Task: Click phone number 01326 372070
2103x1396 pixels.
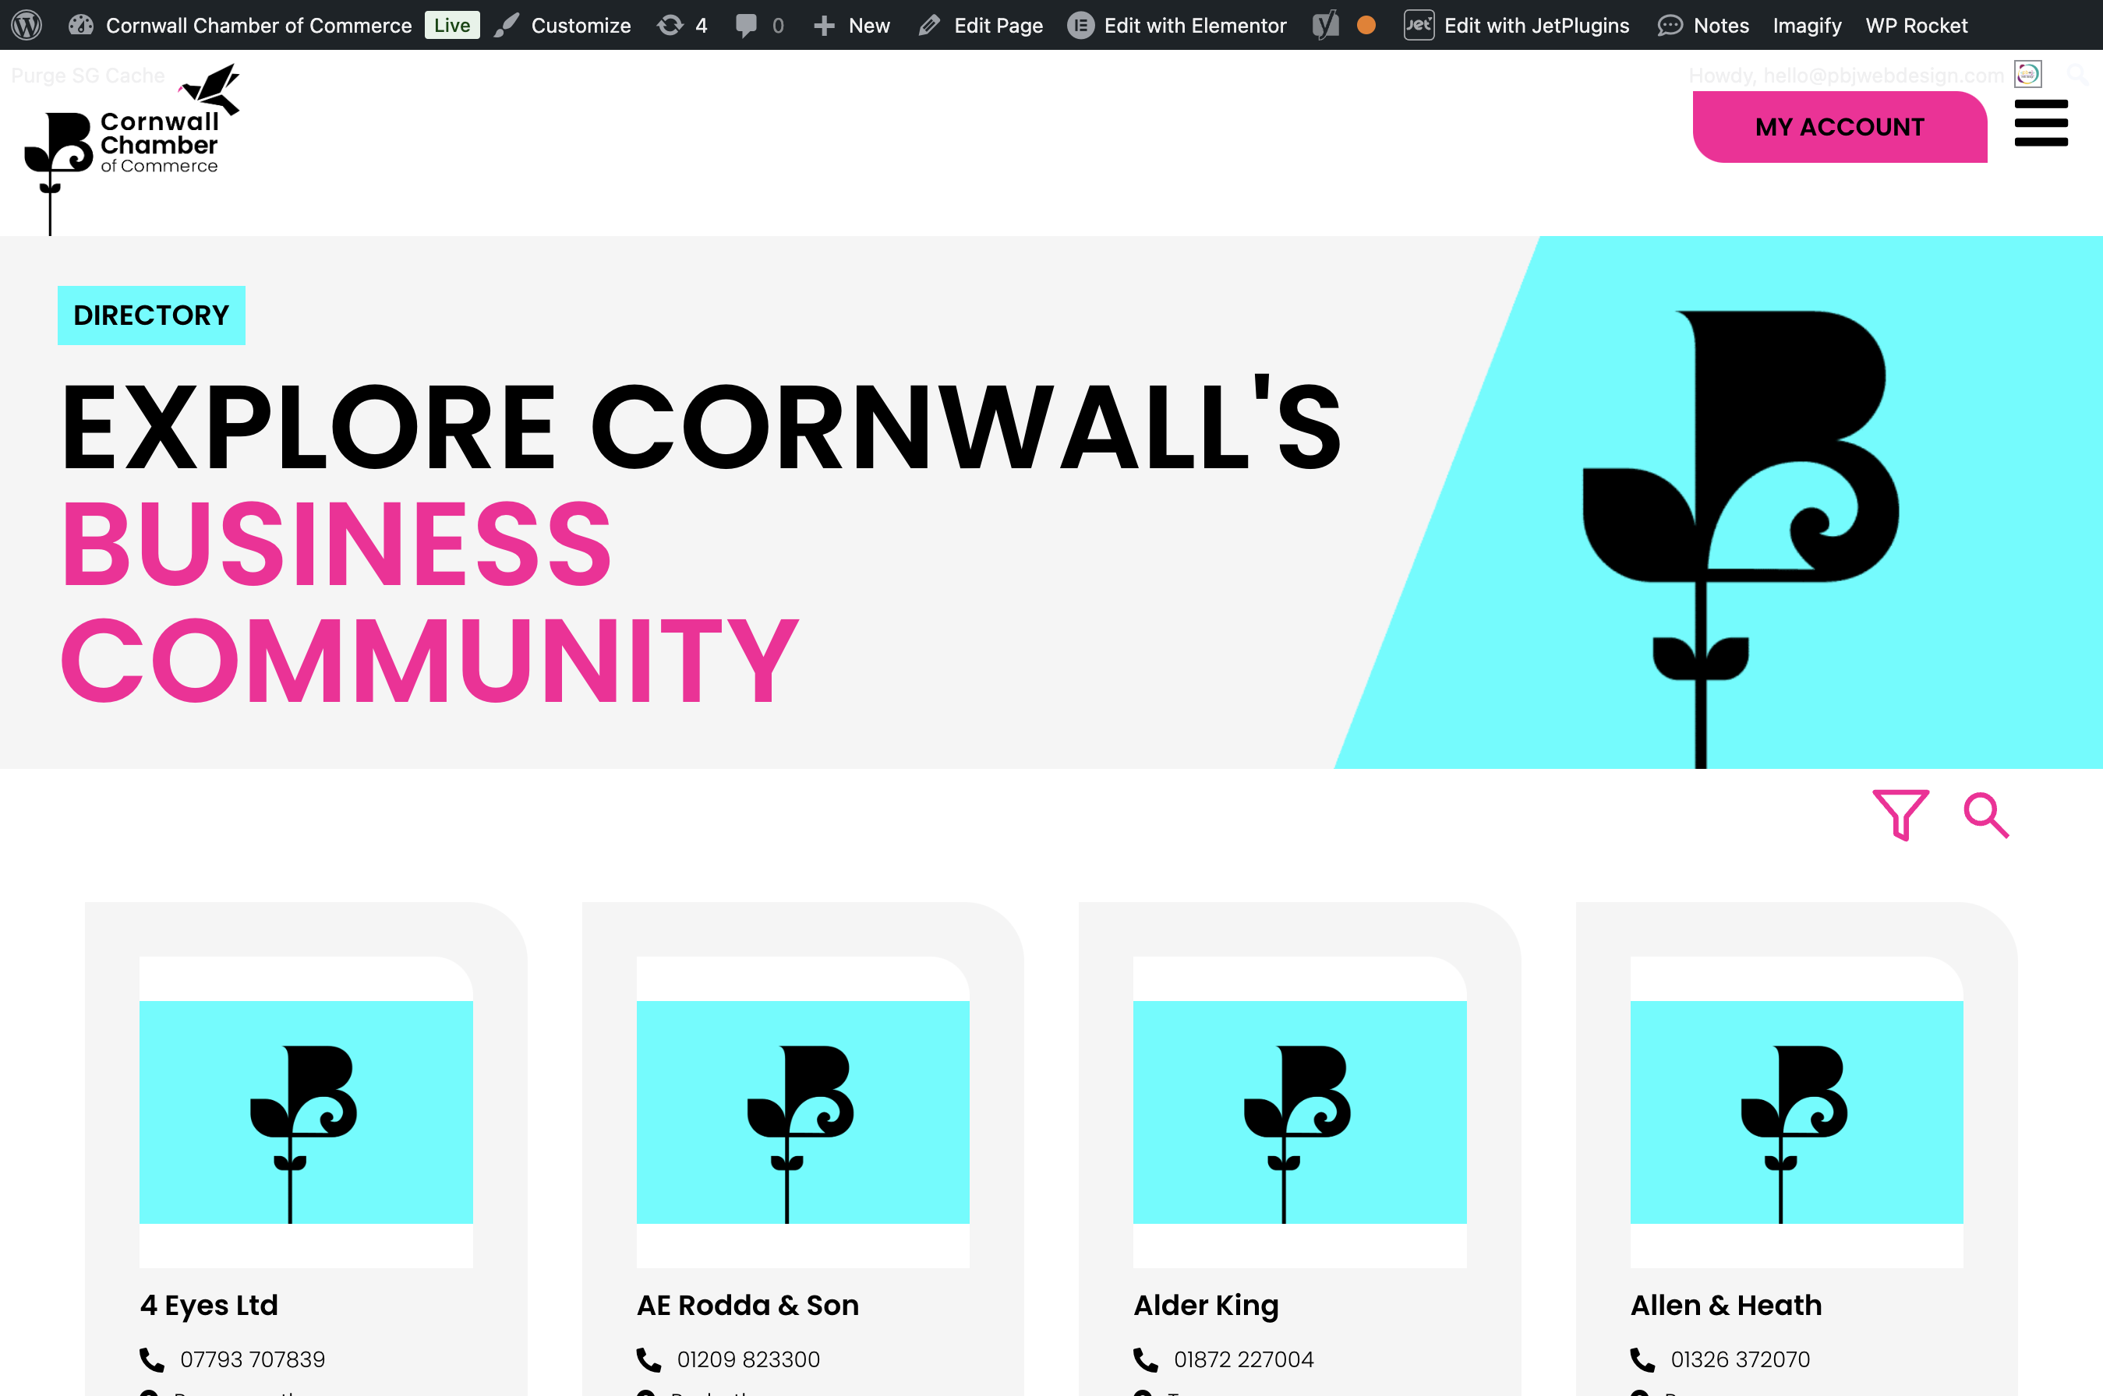Action: coord(1741,1359)
